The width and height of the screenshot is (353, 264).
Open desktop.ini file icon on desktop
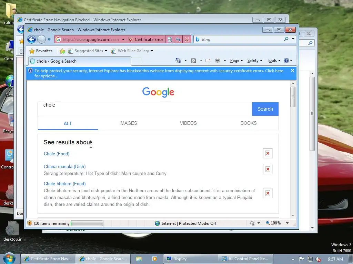pyautogui.click(x=13, y=231)
